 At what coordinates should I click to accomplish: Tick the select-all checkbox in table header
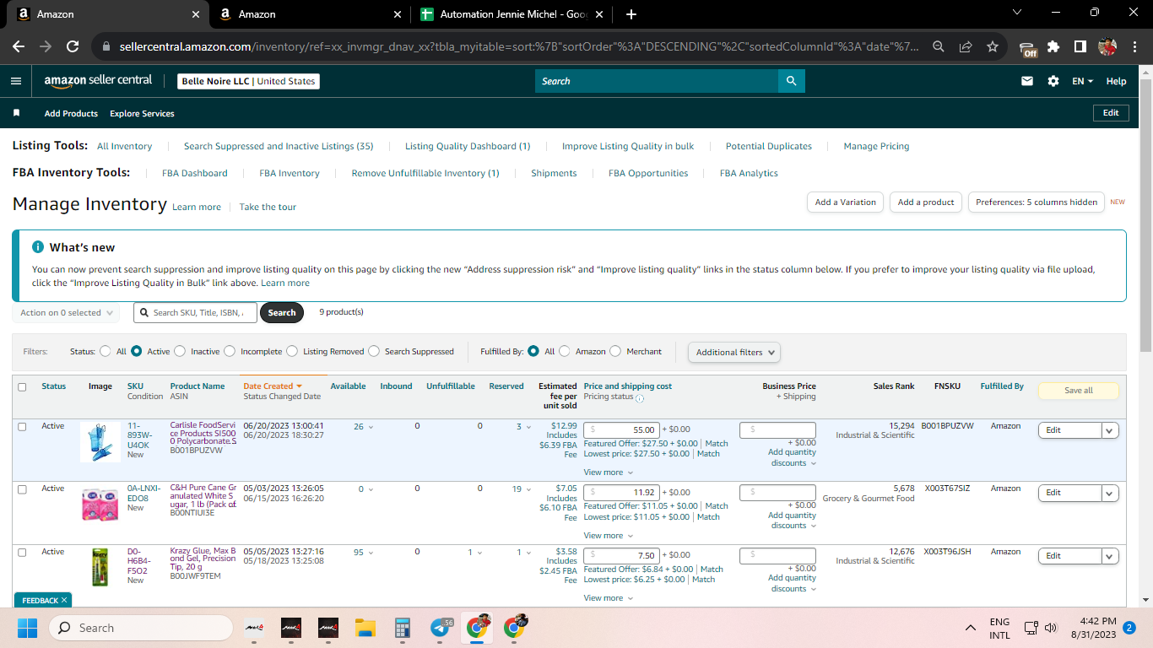point(22,387)
